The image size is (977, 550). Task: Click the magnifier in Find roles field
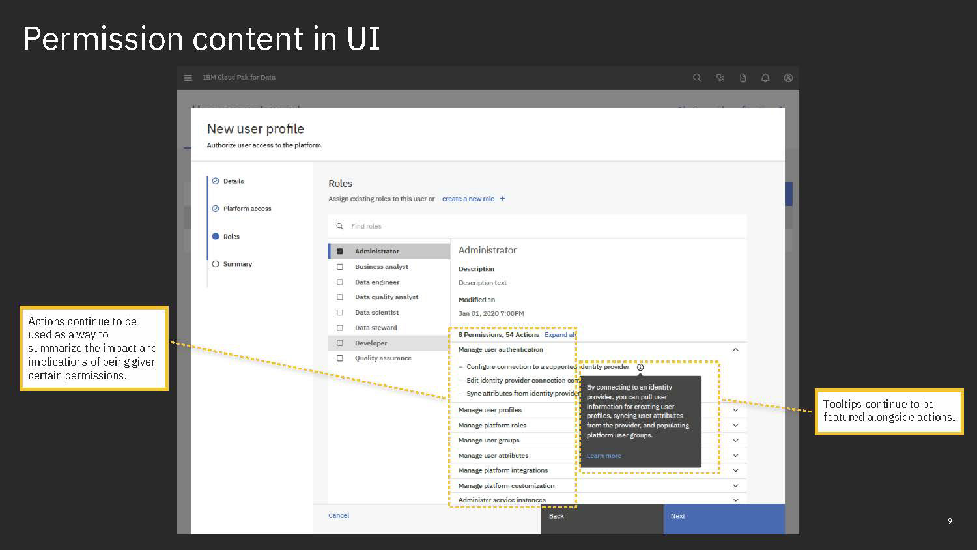[339, 226]
